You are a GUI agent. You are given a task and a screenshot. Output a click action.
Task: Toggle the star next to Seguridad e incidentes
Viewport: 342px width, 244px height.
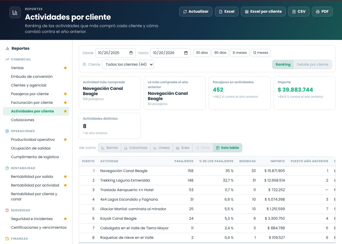[x=65, y=219]
